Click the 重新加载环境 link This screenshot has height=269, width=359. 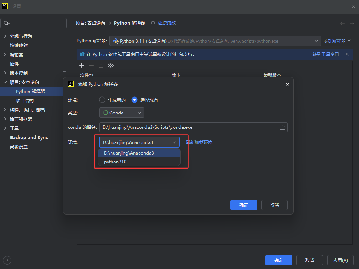point(199,142)
